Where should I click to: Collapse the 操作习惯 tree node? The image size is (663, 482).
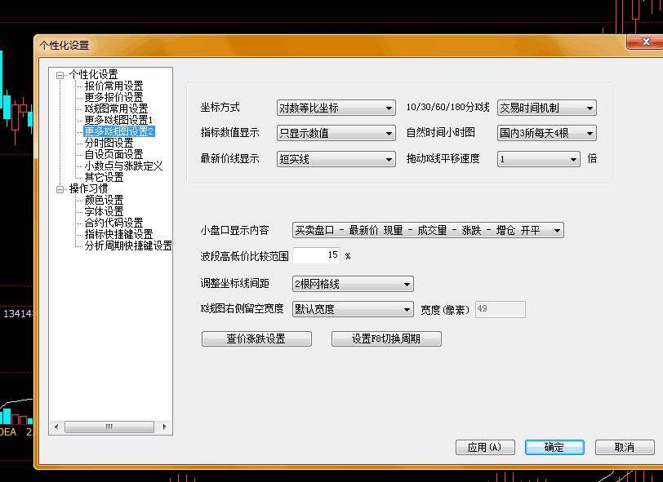point(60,189)
